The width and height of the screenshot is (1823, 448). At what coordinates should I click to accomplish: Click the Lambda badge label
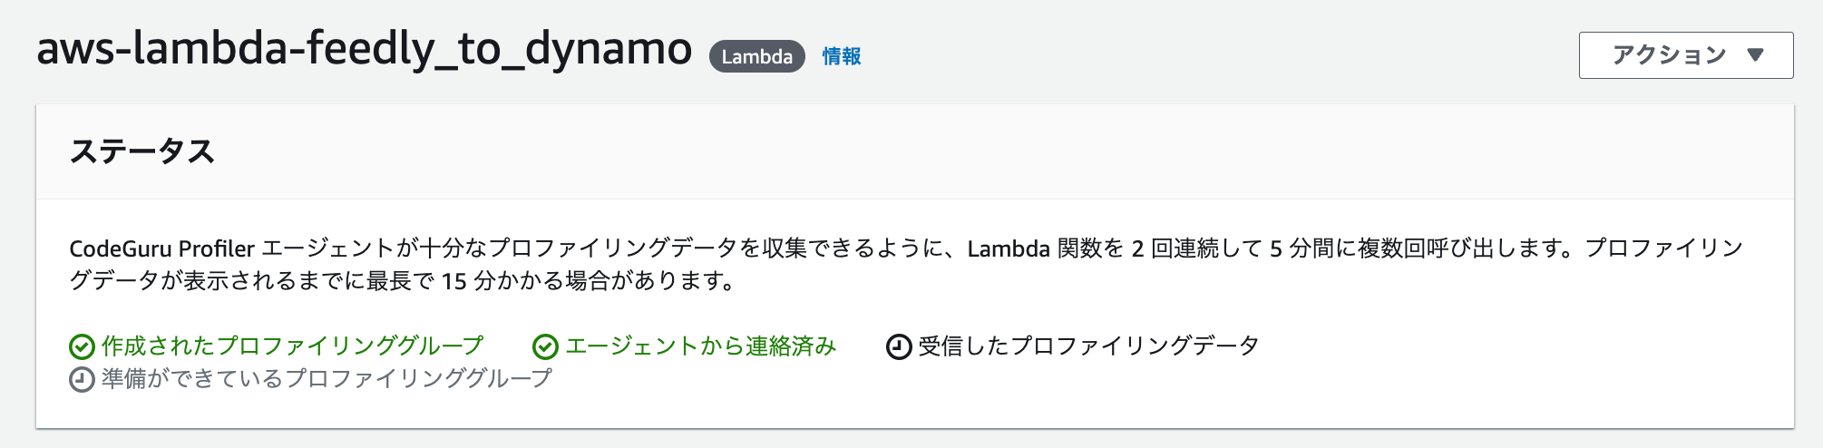coord(757,56)
